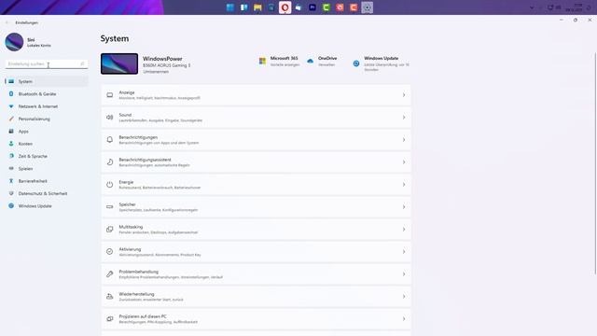Click the Windows Update sidebar icon
Viewport: 597px width, 336px height.
tap(11, 205)
